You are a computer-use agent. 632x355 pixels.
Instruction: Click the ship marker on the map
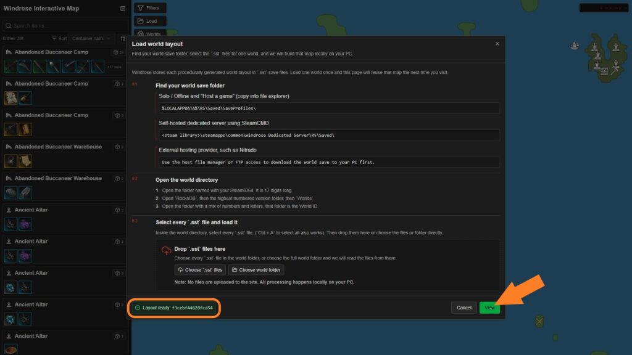[575, 46]
